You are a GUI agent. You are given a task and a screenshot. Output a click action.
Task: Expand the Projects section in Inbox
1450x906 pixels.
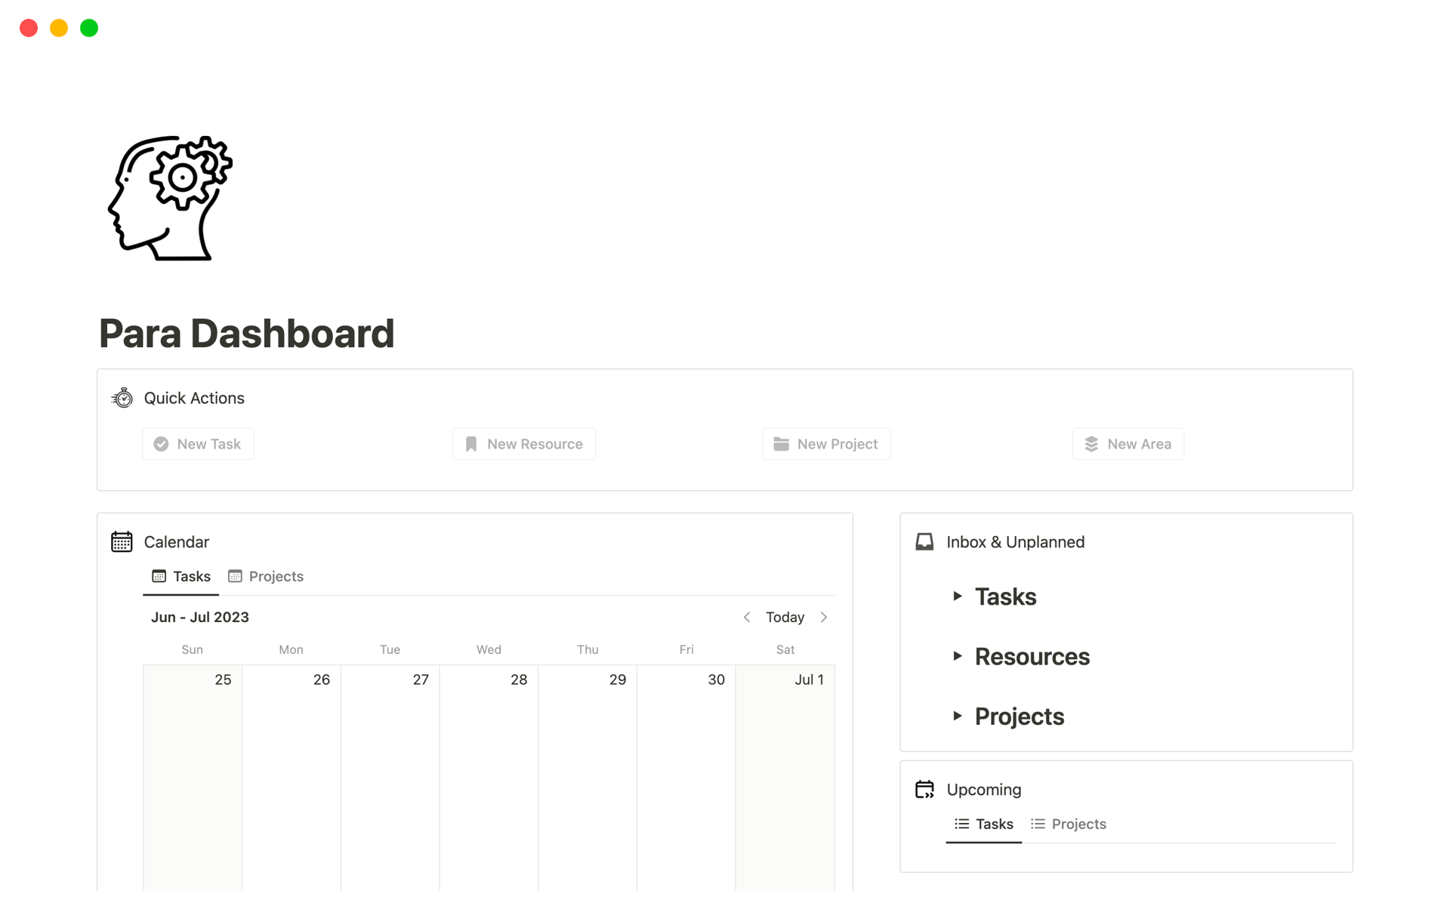click(x=958, y=716)
